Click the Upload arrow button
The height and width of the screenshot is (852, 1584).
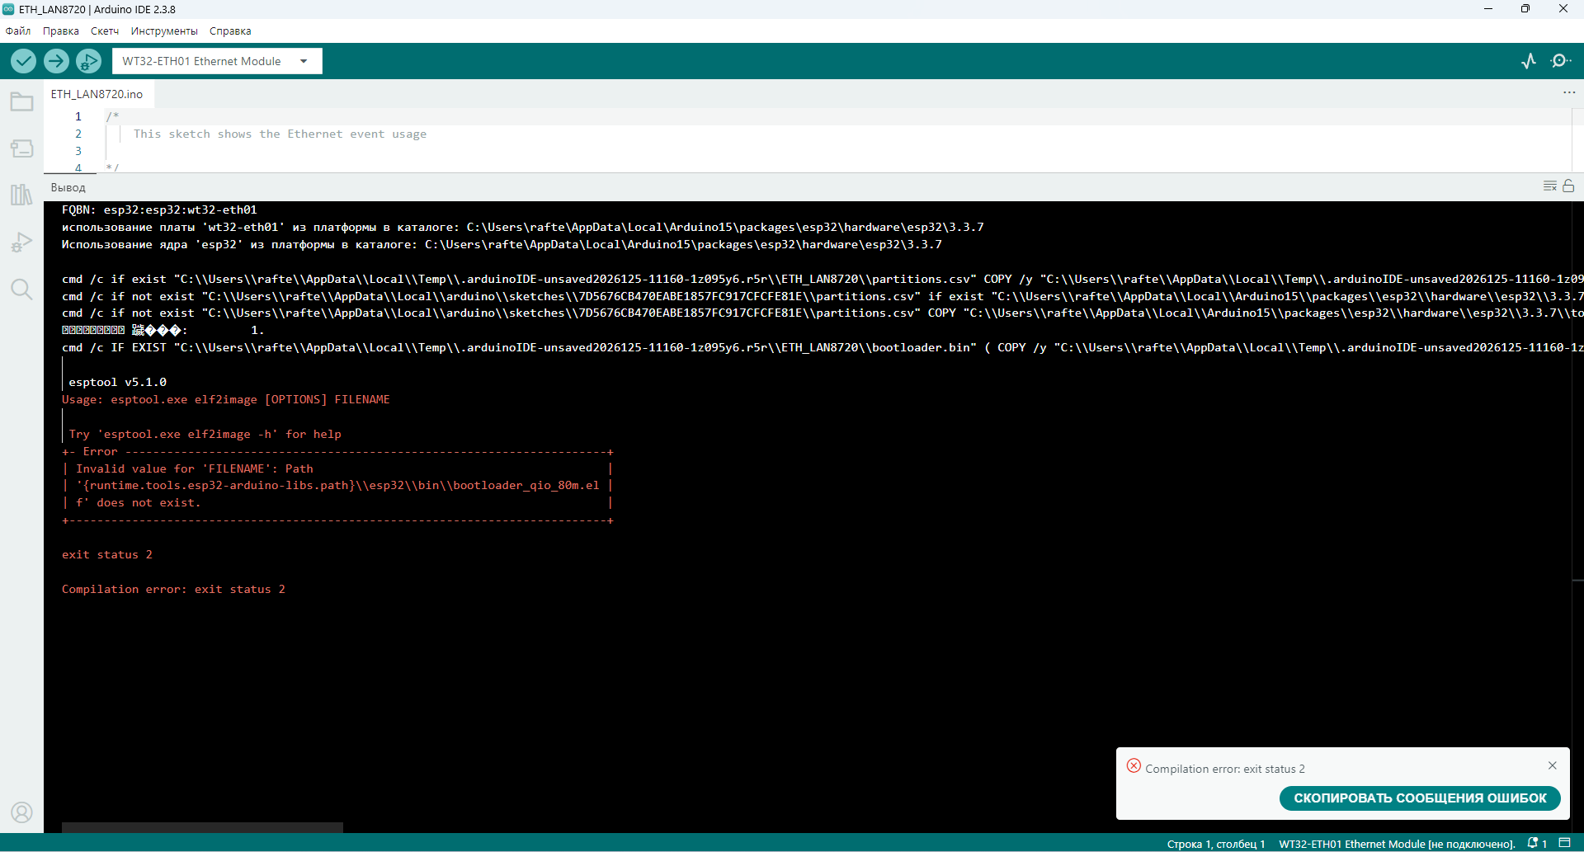[x=56, y=61]
